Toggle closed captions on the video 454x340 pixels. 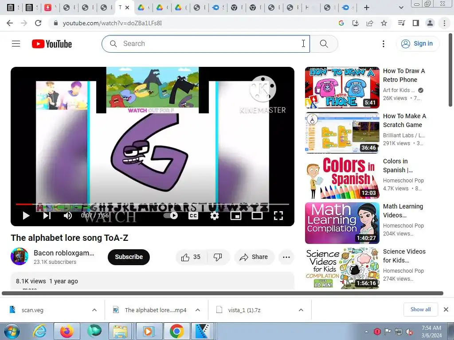(193, 216)
